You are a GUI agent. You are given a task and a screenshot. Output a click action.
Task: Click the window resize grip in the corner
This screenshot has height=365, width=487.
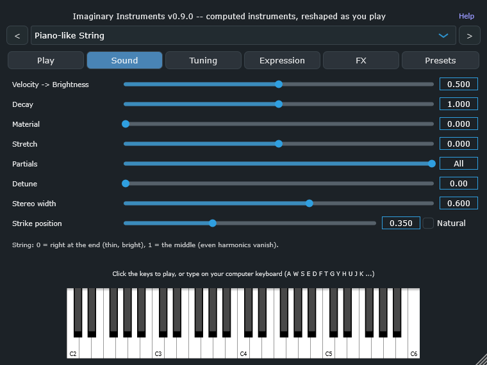(x=482, y=360)
